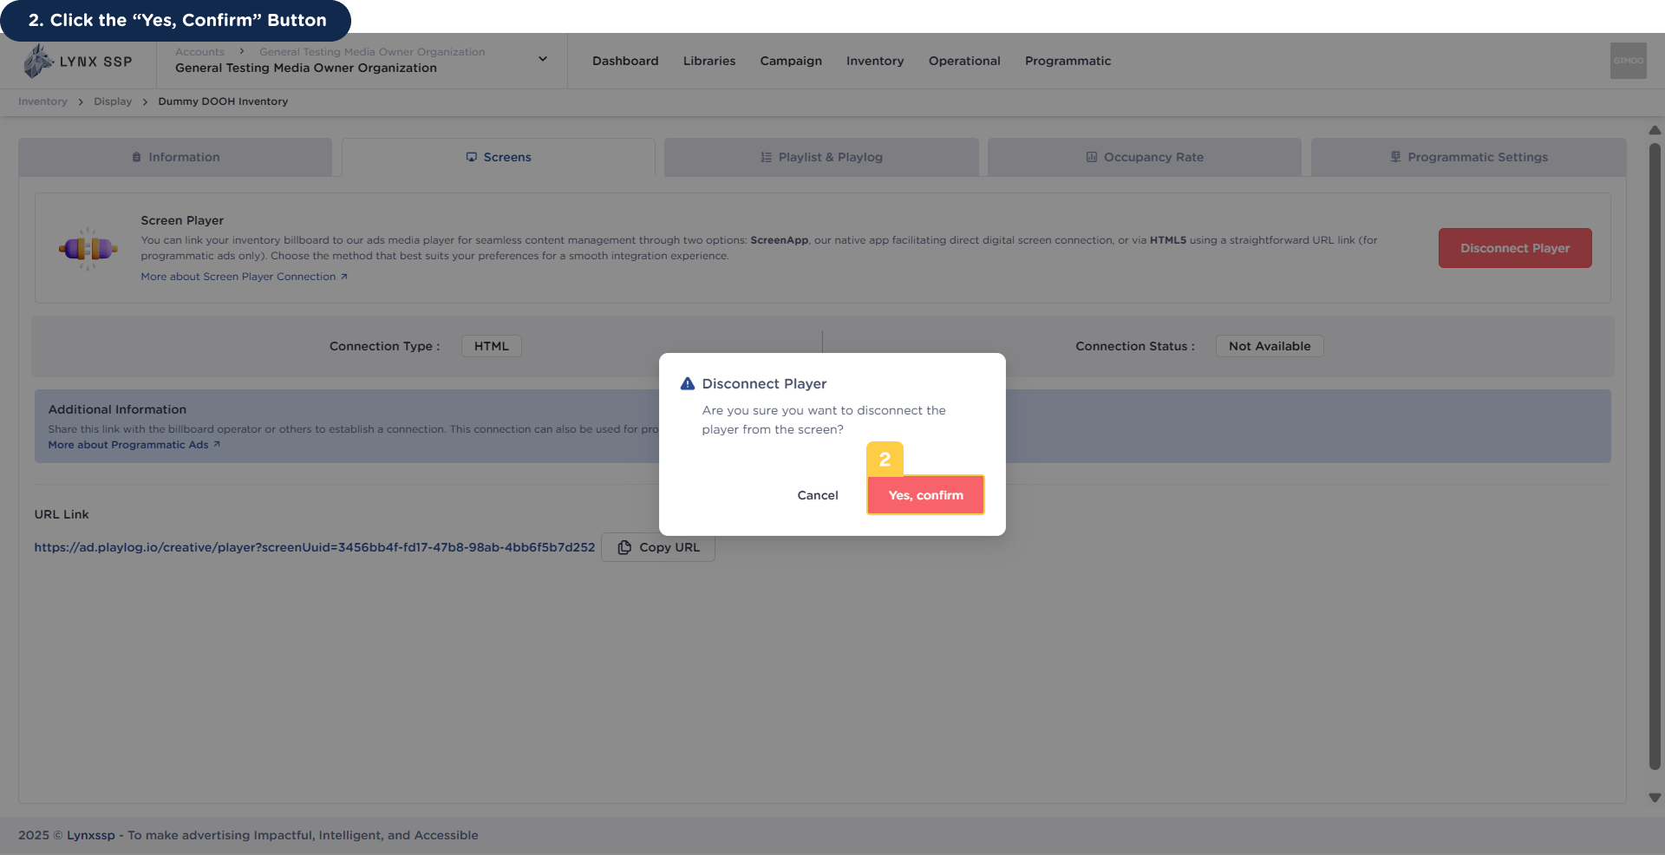Viewport: 1665px width, 855px height.
Task: Click the vertical scrollbar thumb
Action: click(1655, 456)
